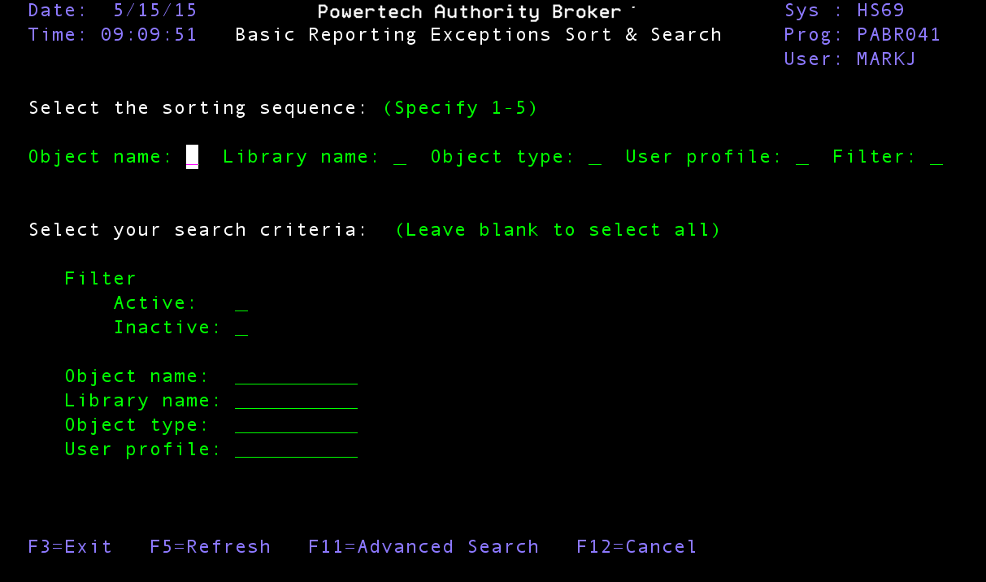This screenshot has width=986, height=582.
Task: Click the PABR041 program identifier
Action: point(898,34)
